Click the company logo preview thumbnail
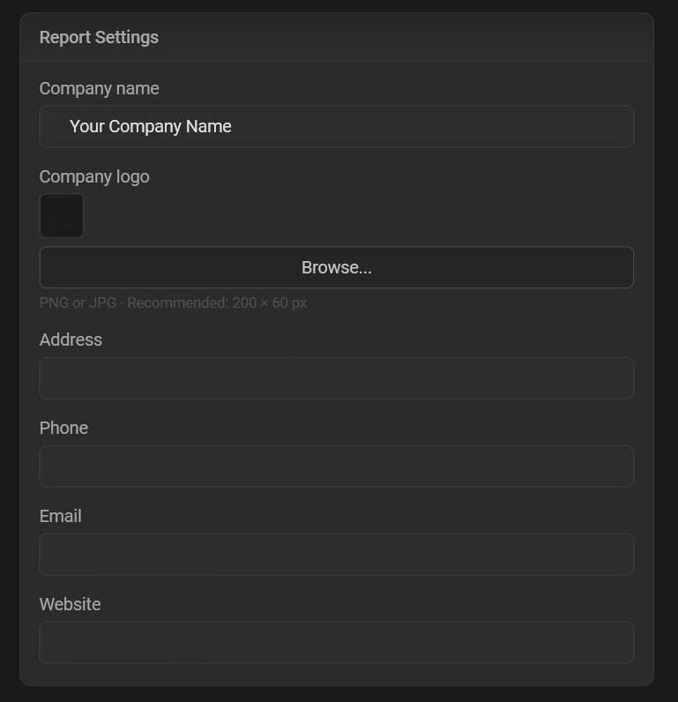 [62, 215]
